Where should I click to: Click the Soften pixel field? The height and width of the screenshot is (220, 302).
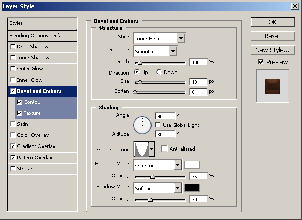[x=199, y=92]
